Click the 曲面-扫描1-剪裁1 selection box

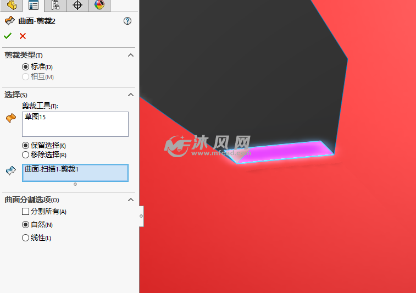tap(75, 173)
